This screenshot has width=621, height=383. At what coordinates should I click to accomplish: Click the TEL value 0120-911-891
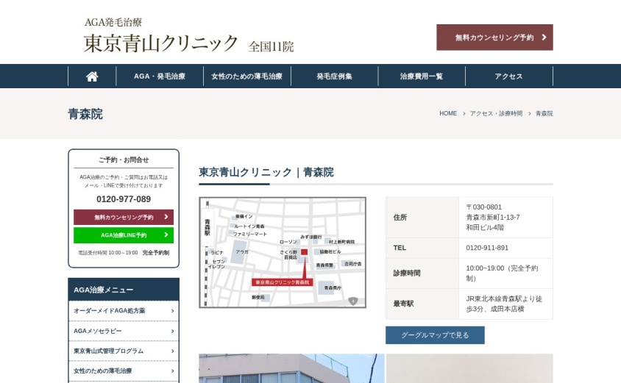coord(487,248)
